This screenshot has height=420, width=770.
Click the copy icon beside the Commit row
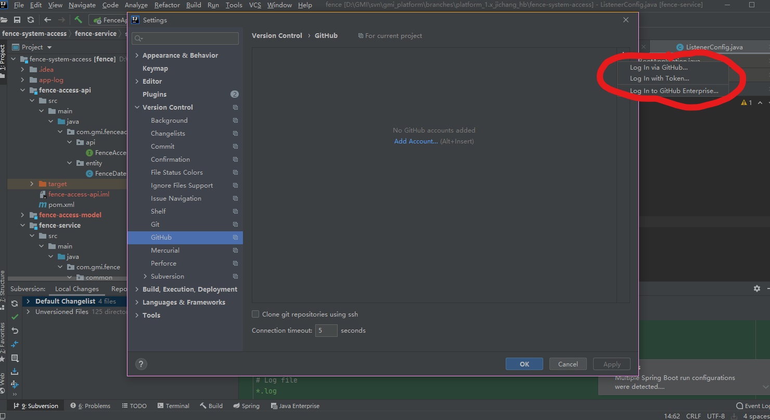235,147
